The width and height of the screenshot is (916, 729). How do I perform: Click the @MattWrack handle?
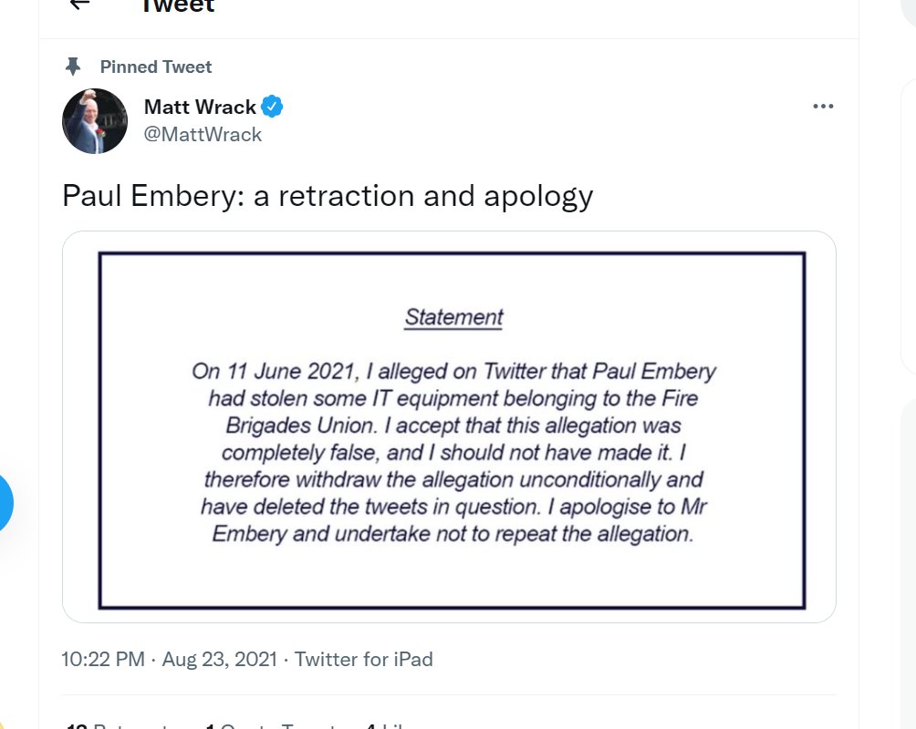(x=202, y=134)
